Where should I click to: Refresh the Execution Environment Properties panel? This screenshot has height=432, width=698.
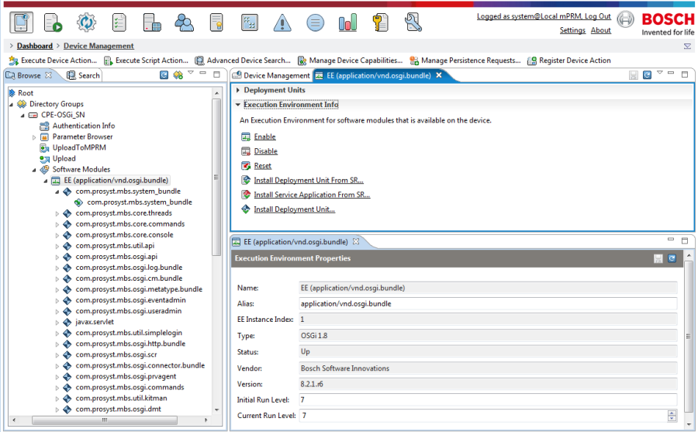coord(672,258)
